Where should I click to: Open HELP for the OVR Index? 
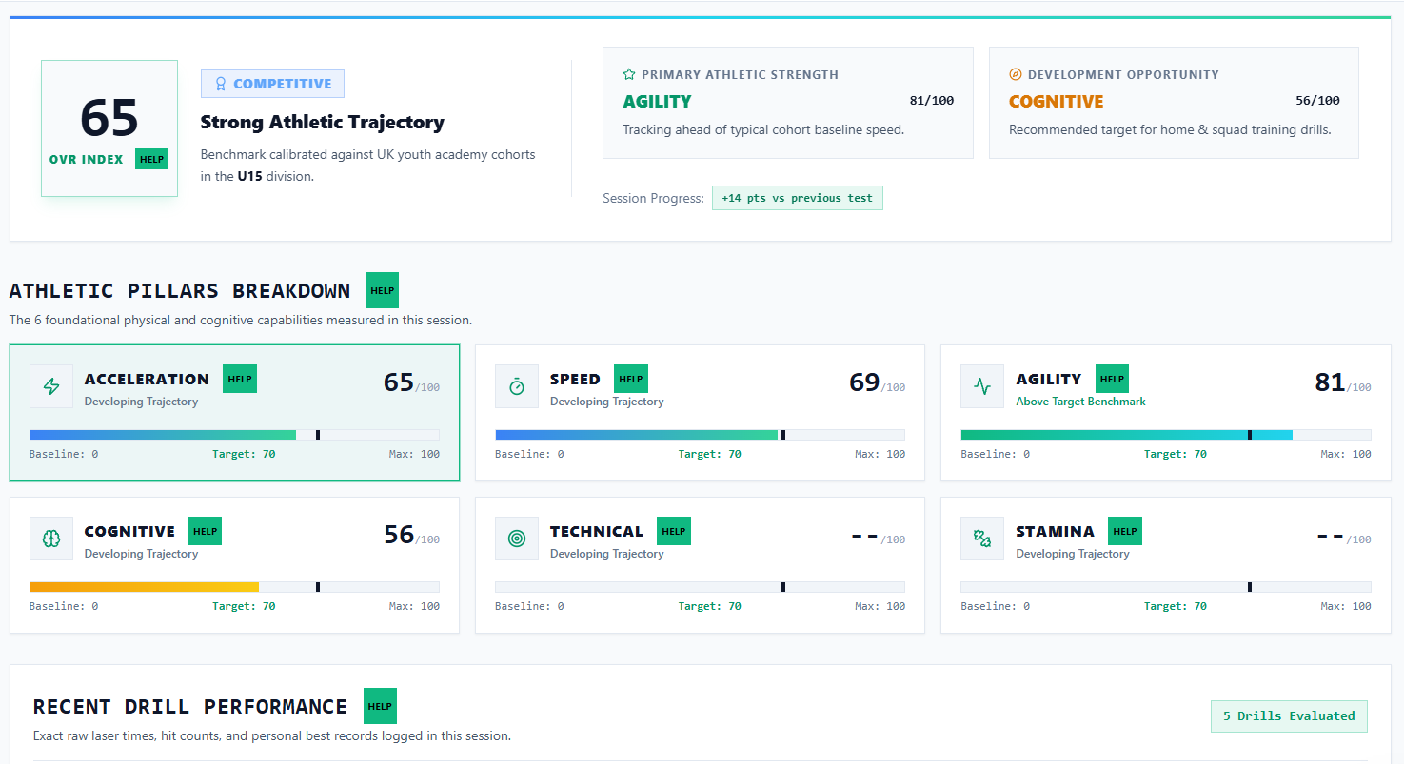(151, 159)
